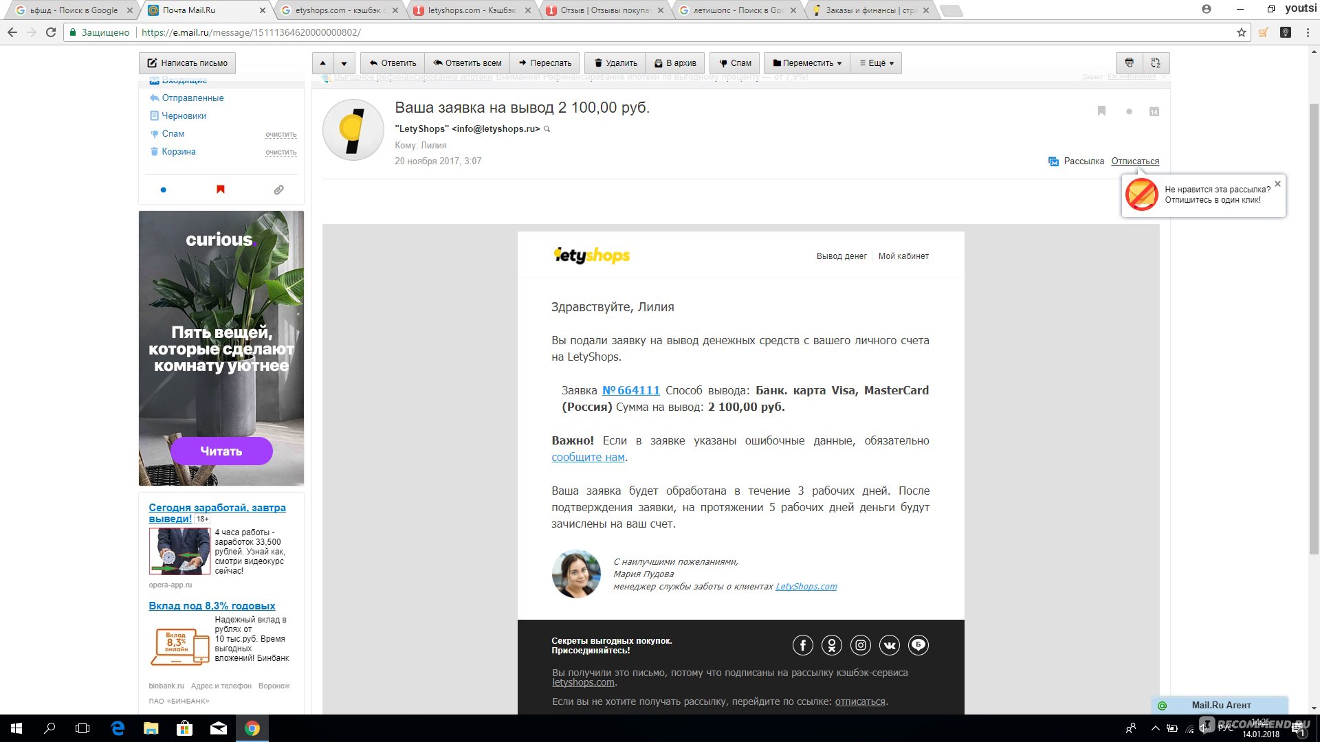This screenshot has height=742, width=1320.
Task: Switch to 'летишопс - Поиск в Goo' tab
Action: 738,10
